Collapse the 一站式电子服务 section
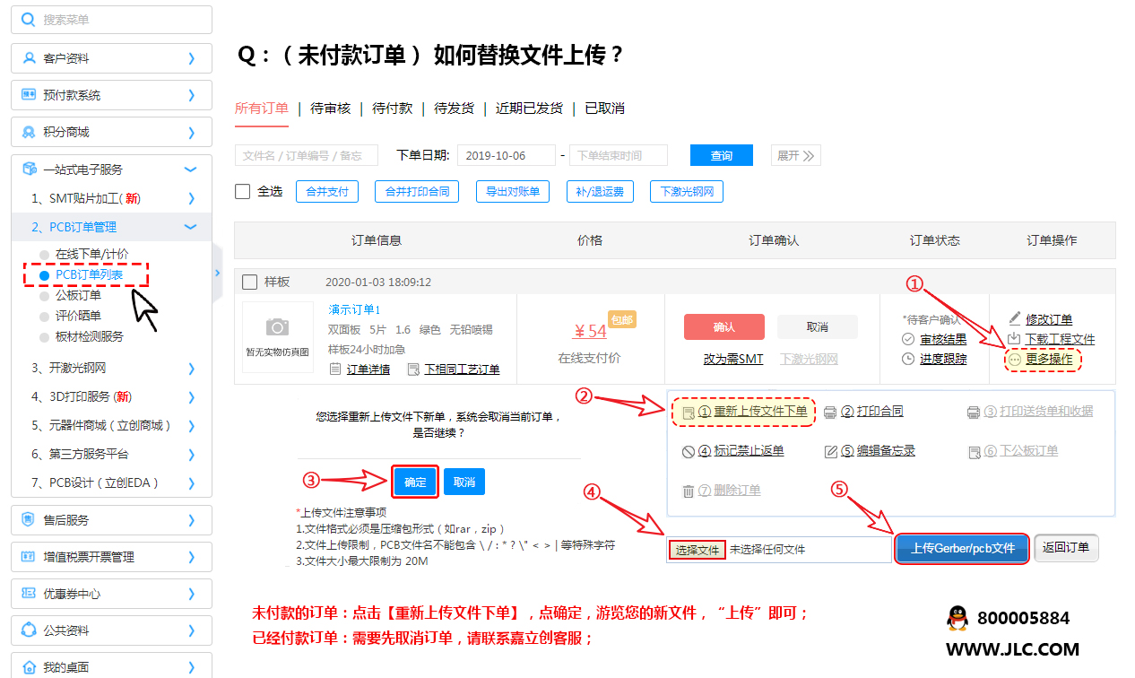This screenshot has height=678, width=1135. pyautogui.click(x=189, y=168)
